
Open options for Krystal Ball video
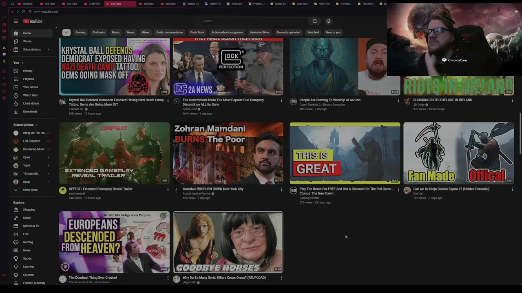168,100
